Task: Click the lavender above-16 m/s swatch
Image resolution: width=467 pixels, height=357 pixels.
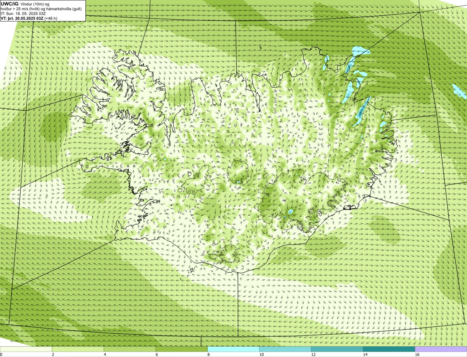Action: coord(441,349)
